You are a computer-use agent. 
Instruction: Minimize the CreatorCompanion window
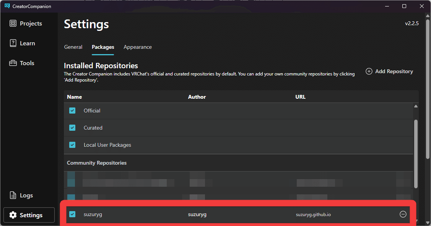387,6
